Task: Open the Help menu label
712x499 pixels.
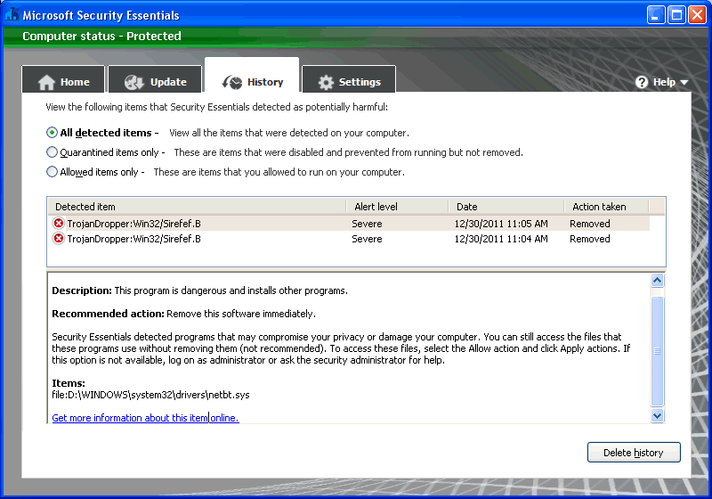Action: 664,82
